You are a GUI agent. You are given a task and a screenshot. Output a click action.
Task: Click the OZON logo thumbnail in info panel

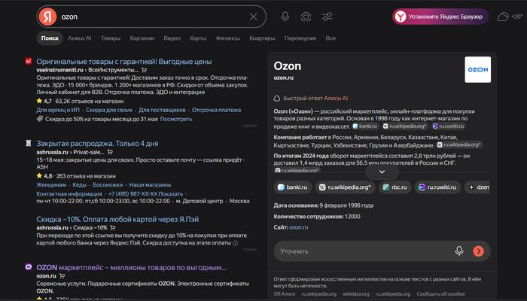pos(477,69)
